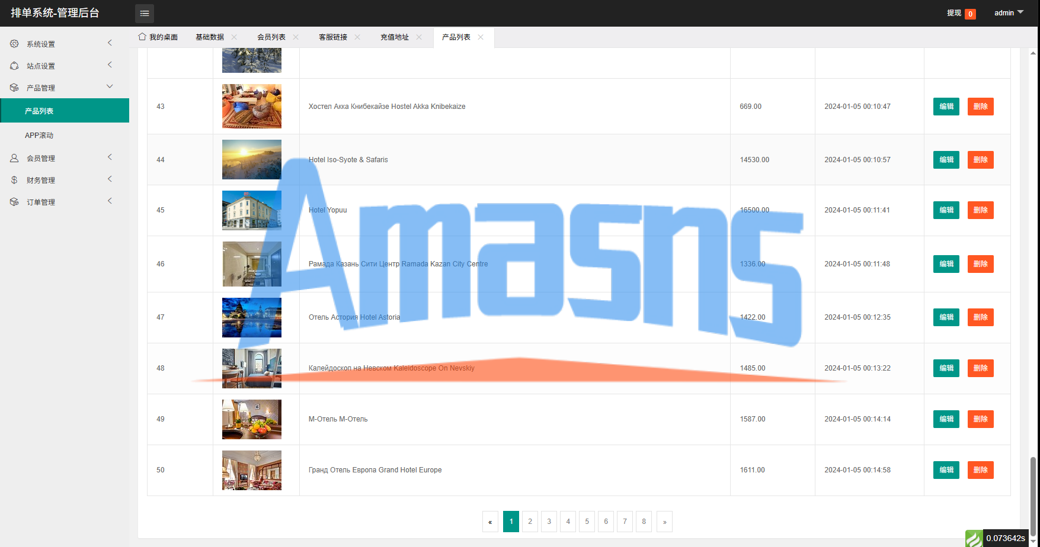Edit product 49 М-Отель
The height and width of the screenshot is (547, 1040).
click(x=946, y=419)
